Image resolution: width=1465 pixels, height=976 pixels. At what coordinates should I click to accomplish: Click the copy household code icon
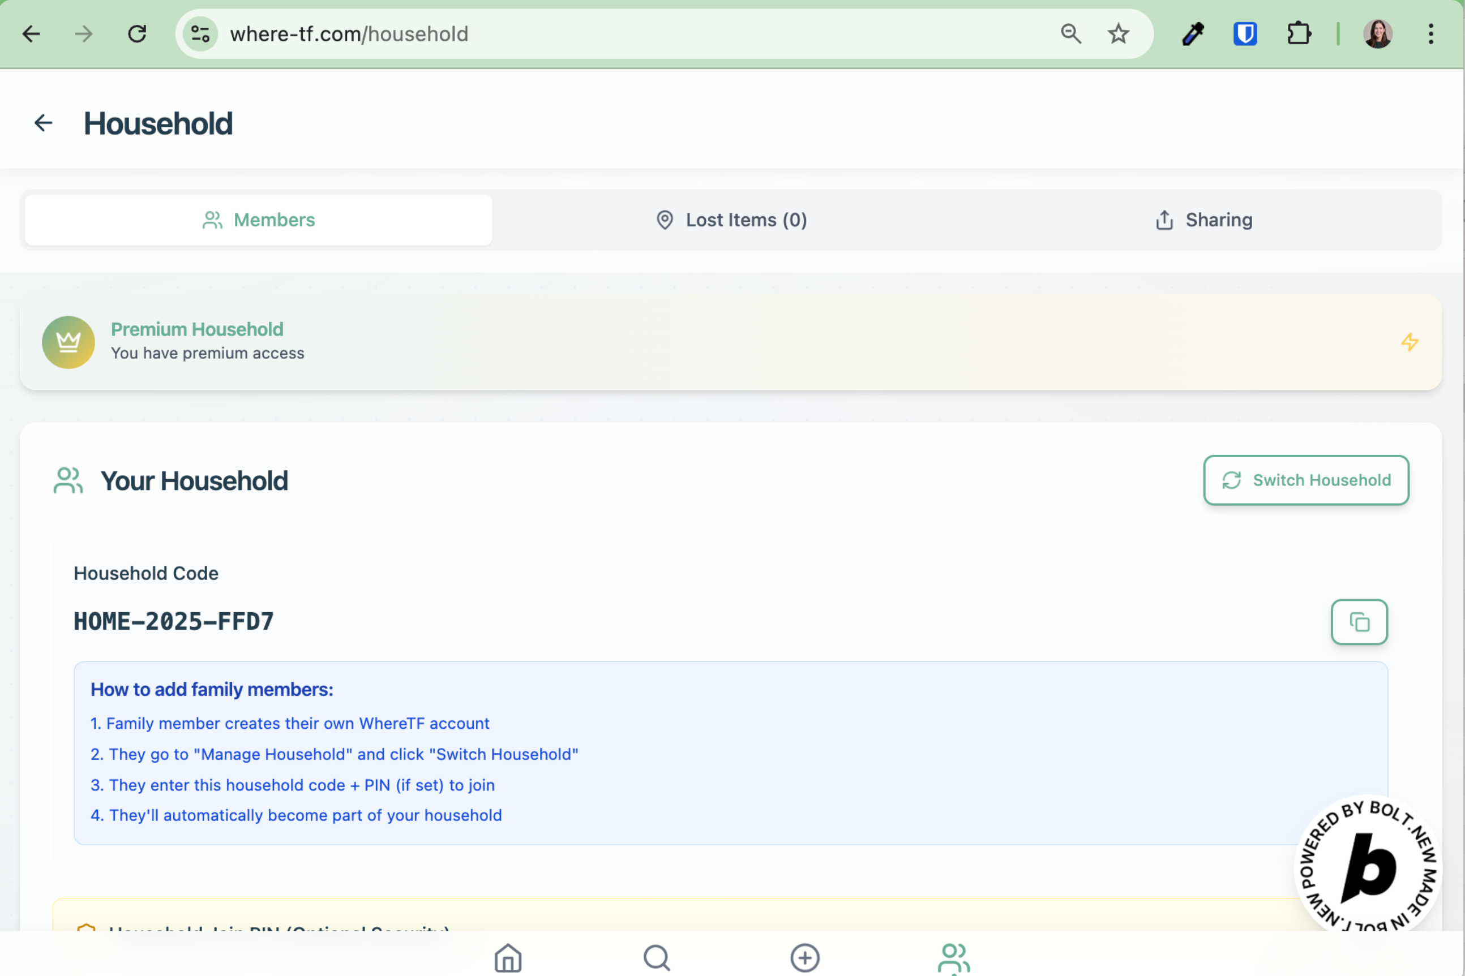pos(1359,622)
